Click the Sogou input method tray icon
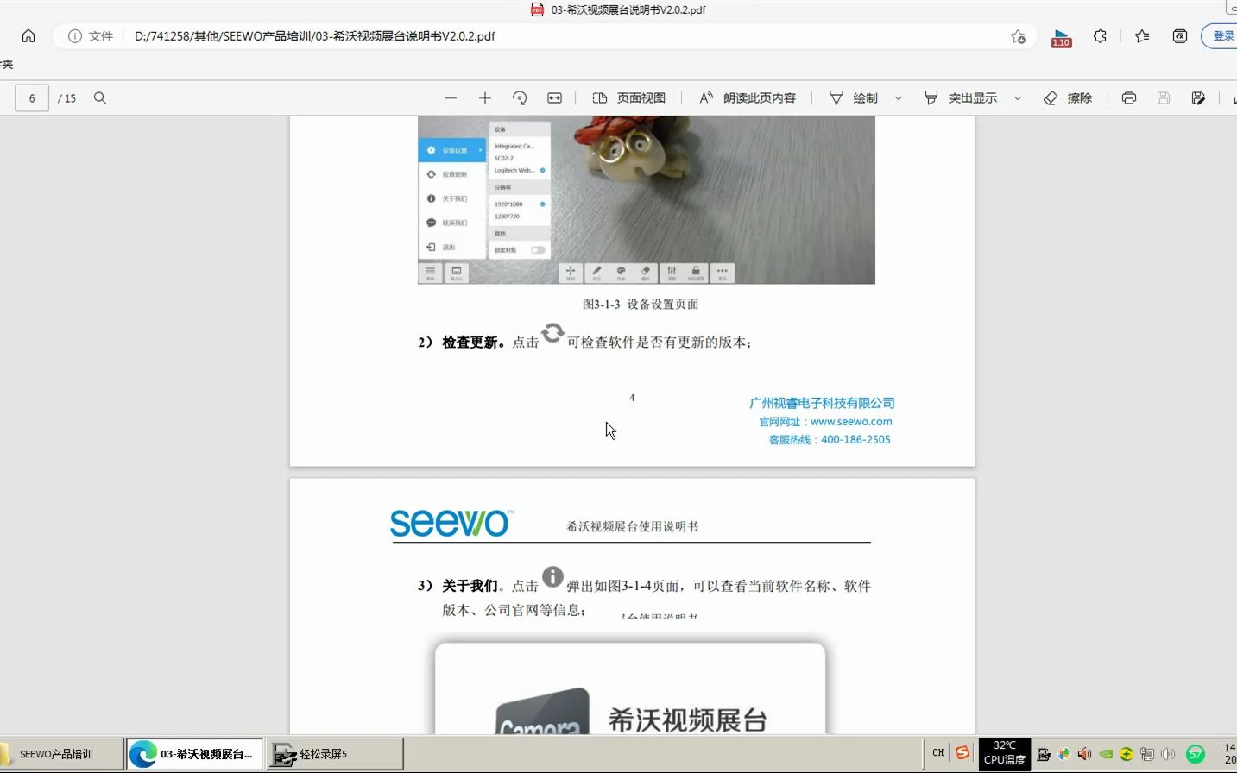Image resolution: width=1237 pixels, height=773 pixels. click(962, 753)
